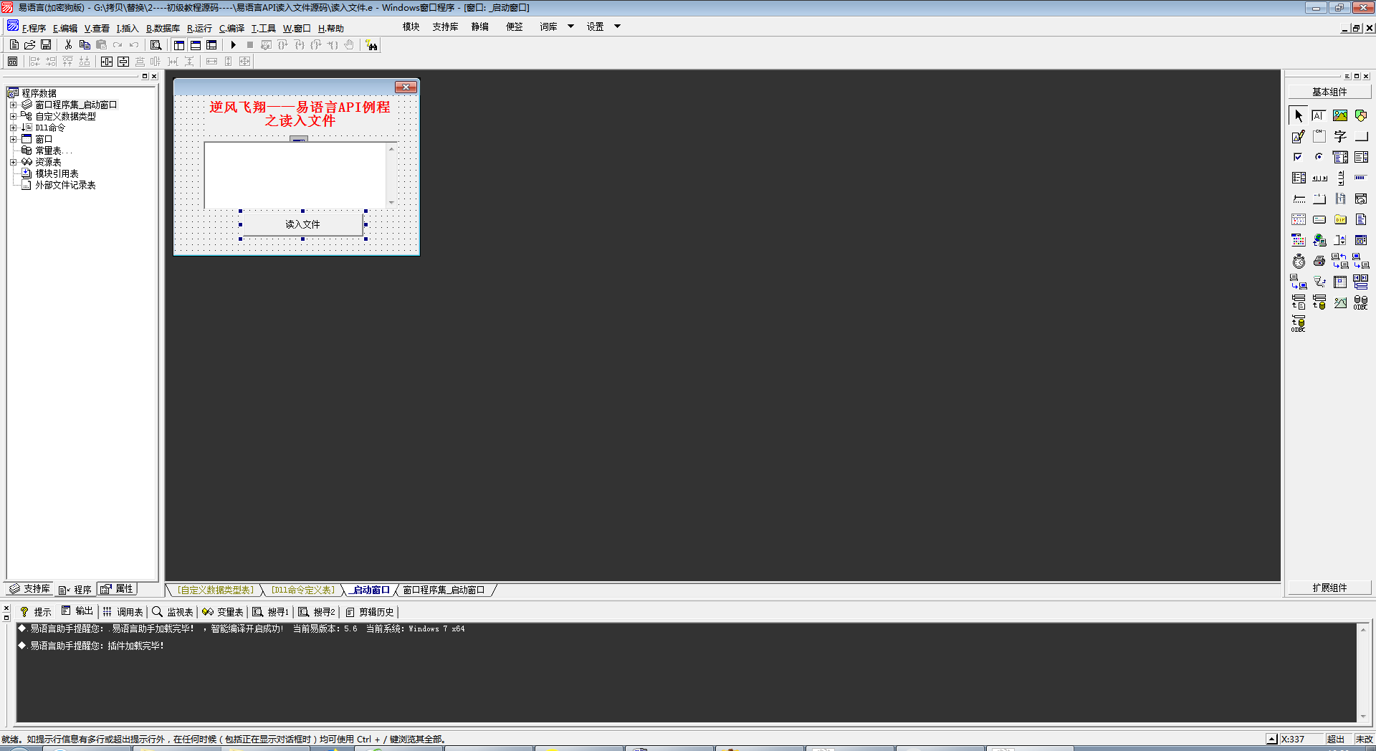Open the T.工具 menu
Screen dimensions: 1376x751
[263, 28]
